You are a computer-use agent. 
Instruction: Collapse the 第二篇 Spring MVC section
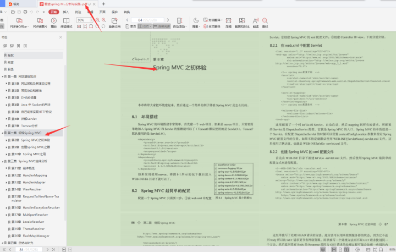(x=3, y=133)
